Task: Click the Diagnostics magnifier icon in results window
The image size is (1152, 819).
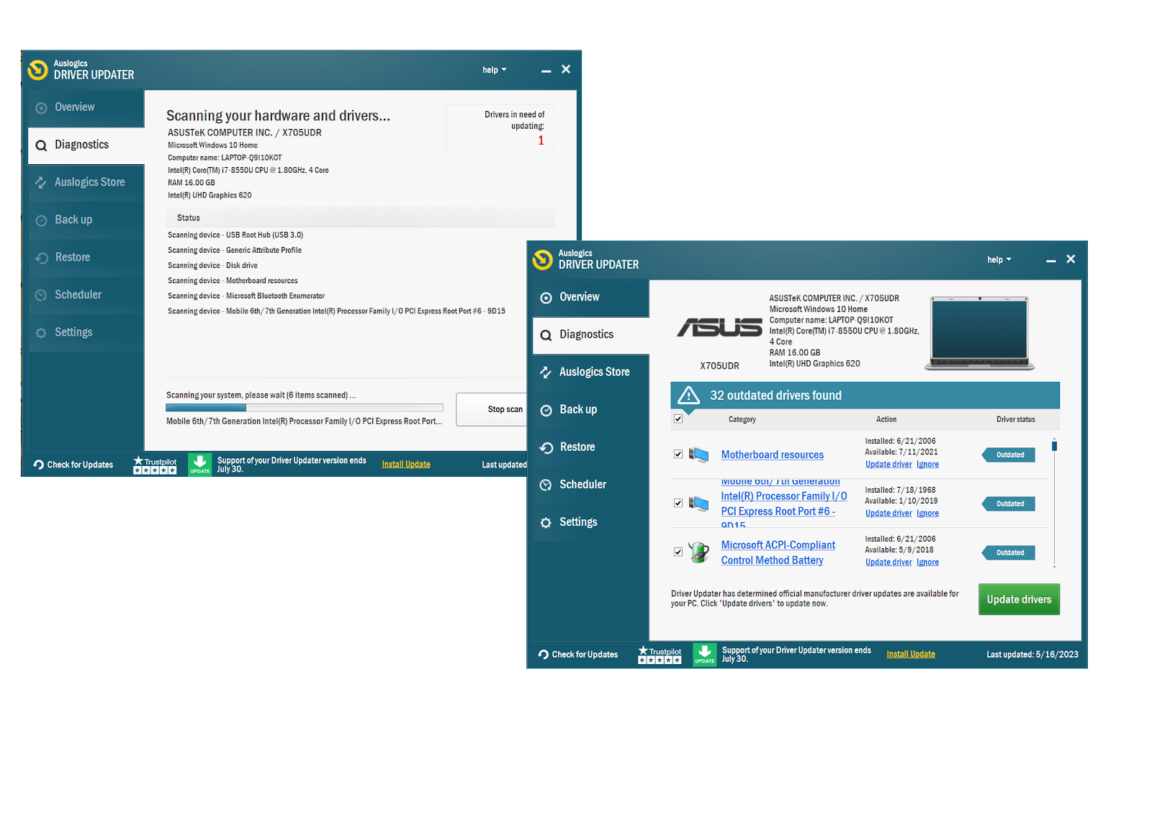Action: tap(546, 335)
